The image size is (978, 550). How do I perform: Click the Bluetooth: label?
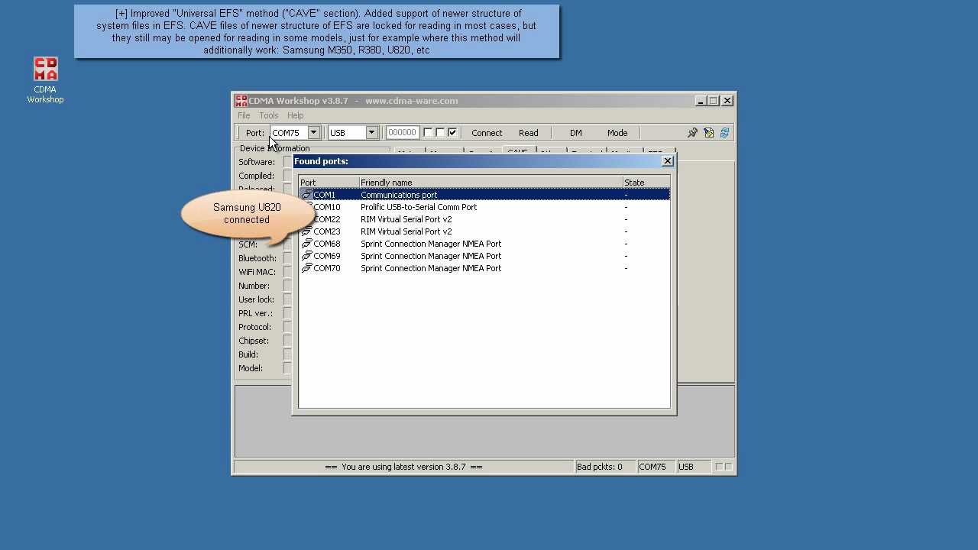[x=257, y=258]
